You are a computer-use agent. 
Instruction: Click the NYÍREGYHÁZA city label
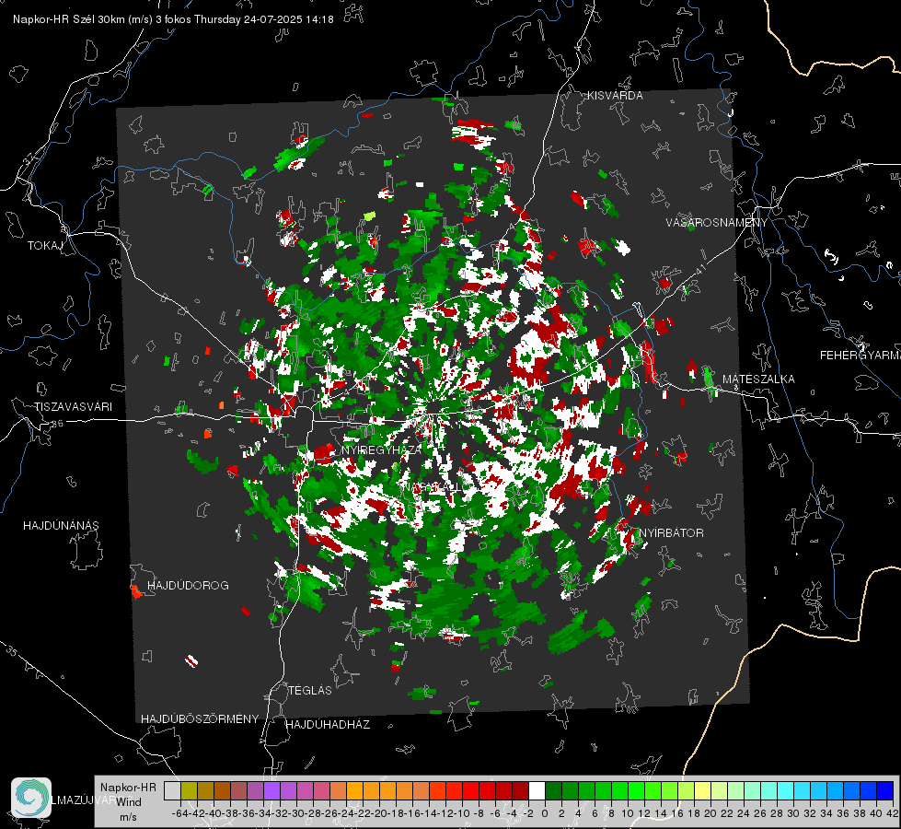382,450
